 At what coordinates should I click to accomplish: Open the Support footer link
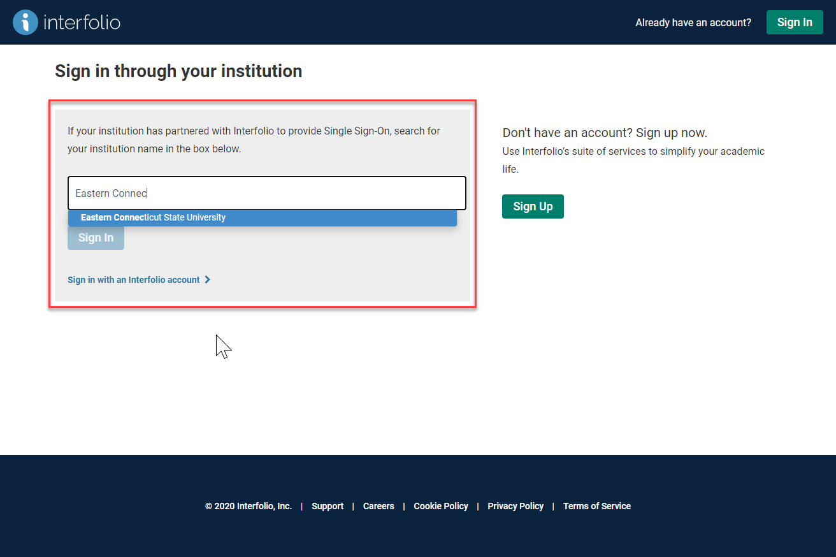pos(328,506)
